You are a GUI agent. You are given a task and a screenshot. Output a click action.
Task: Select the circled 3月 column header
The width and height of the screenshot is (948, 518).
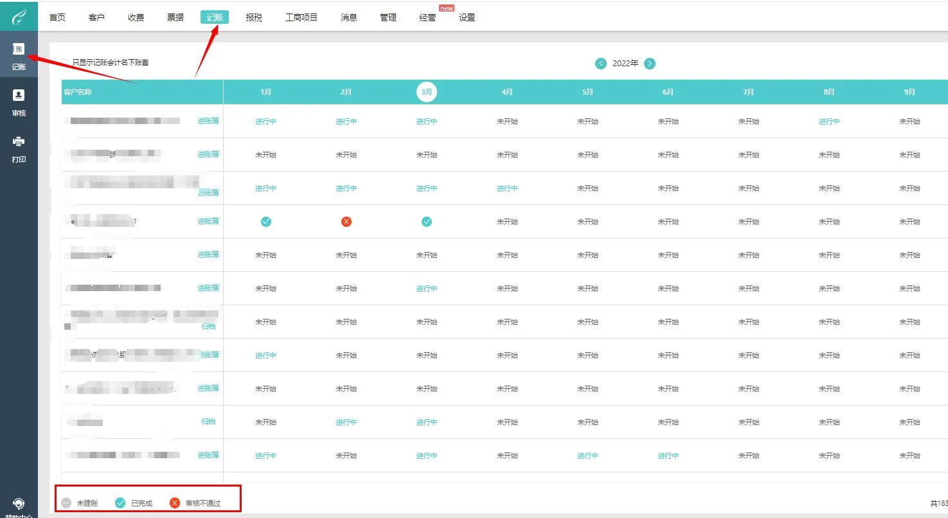click(427, 92)
